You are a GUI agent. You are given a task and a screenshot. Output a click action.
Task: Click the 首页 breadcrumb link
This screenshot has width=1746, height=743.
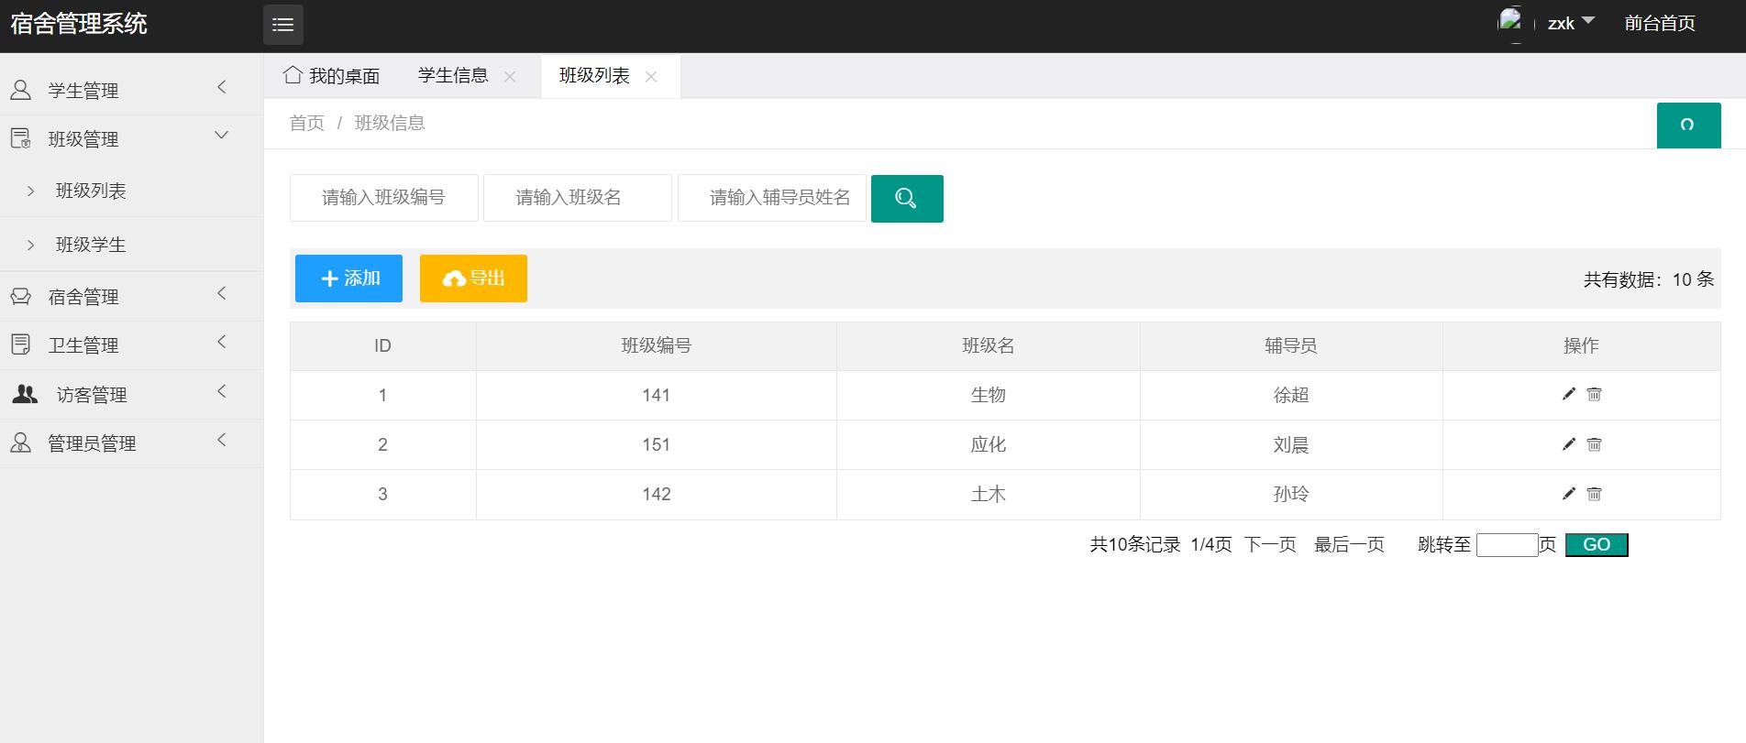point(307,123)
